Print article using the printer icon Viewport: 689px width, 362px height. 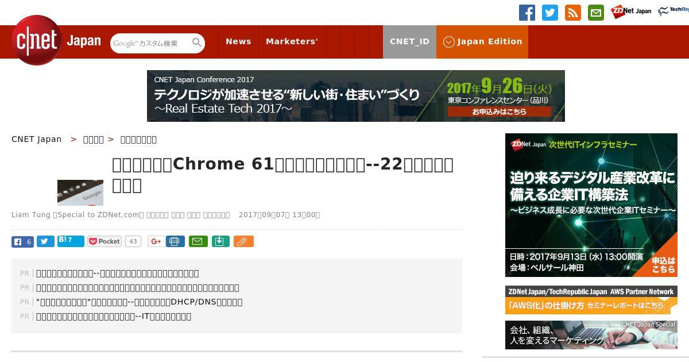click(175, 241)
